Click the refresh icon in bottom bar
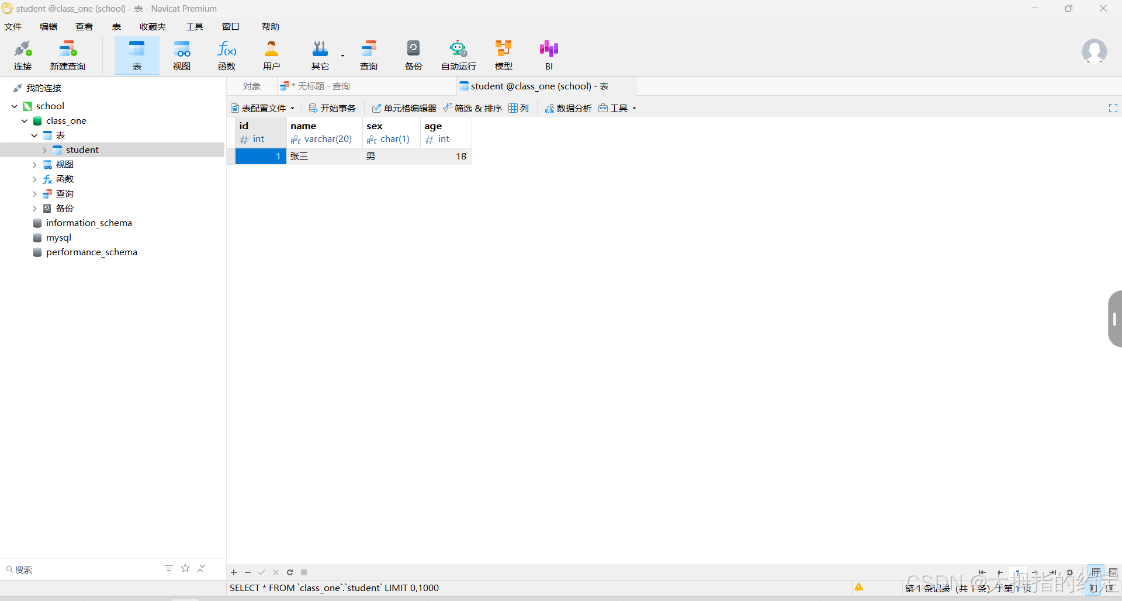The image size is (1122, 601). (x=290, y=572)
